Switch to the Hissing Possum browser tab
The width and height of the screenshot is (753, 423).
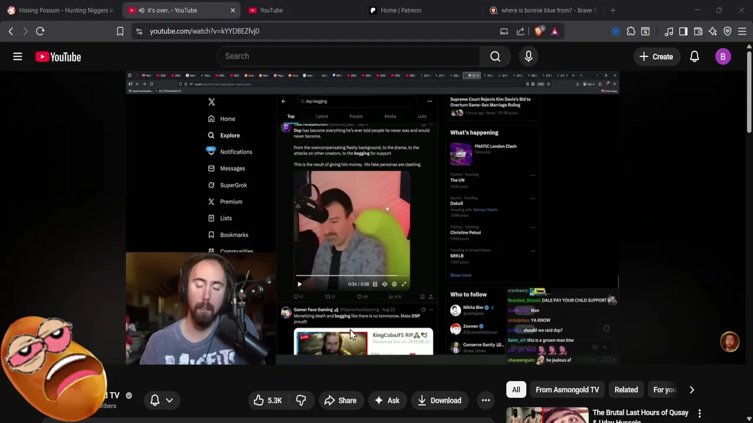60,10
